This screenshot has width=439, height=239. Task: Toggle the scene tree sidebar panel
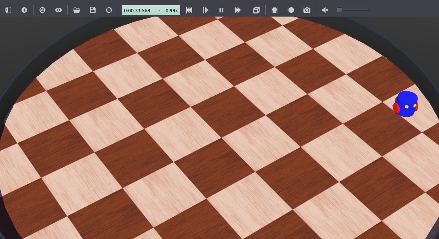click(x=8, y=10)
